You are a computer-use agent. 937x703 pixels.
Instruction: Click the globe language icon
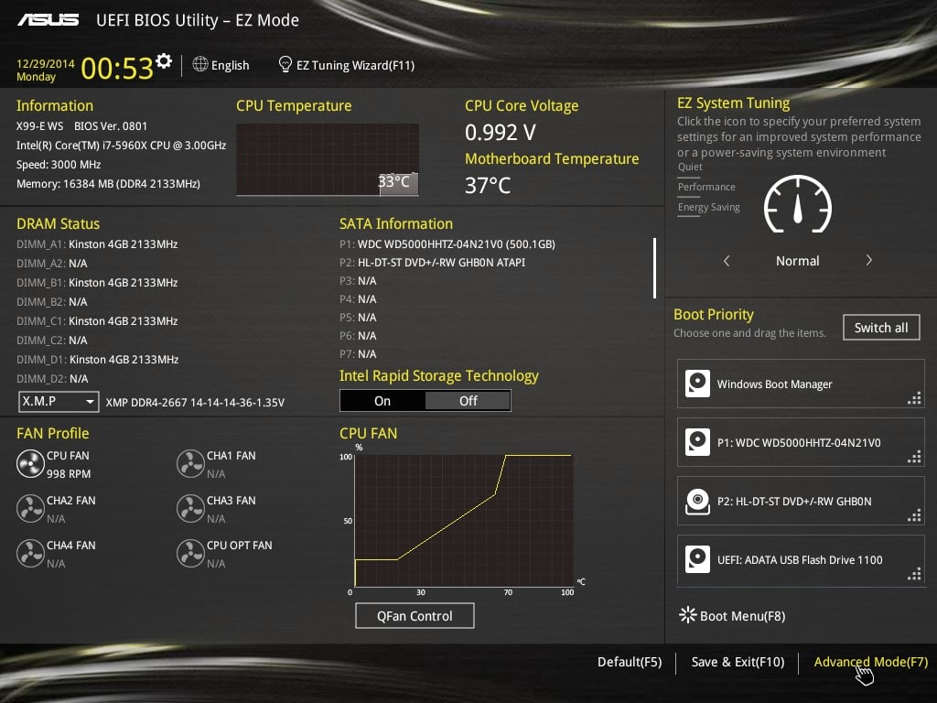pyautogui.click(x=200, y=64)
